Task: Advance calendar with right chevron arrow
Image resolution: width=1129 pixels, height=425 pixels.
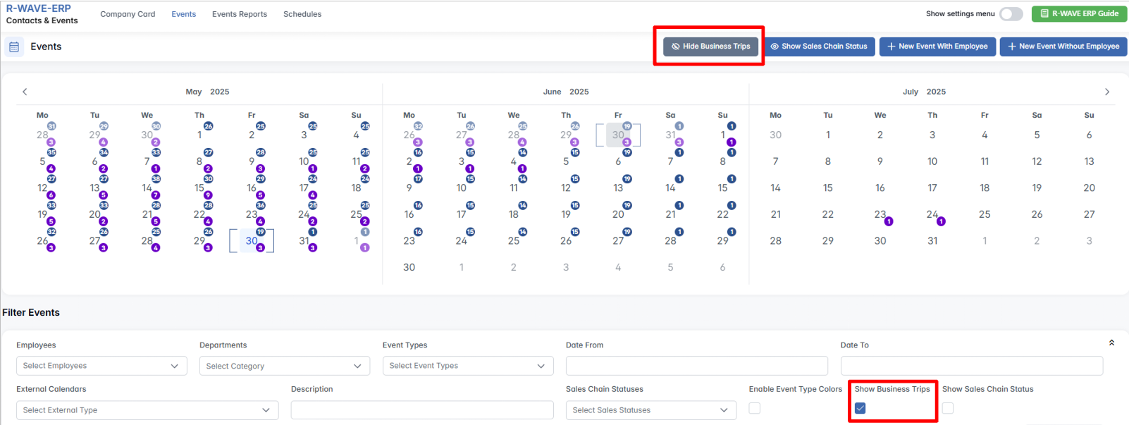Action: [x=1106, y=92]
